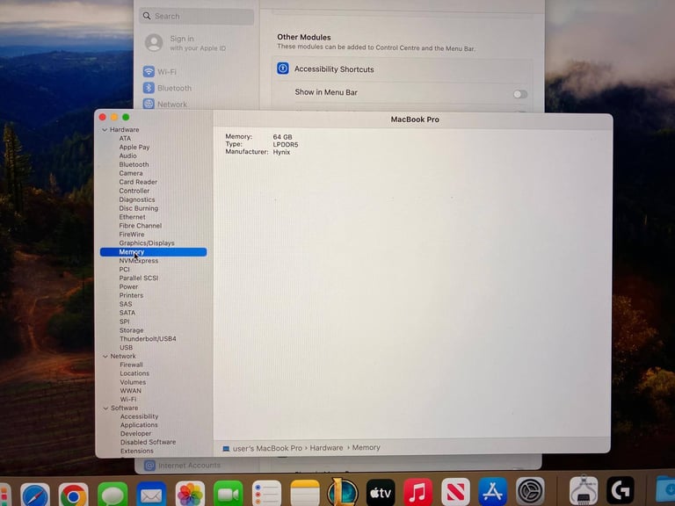Select Extensions under Software
Image resolution: width=675 pixels, height=506 pixels.
pos(137,451)
